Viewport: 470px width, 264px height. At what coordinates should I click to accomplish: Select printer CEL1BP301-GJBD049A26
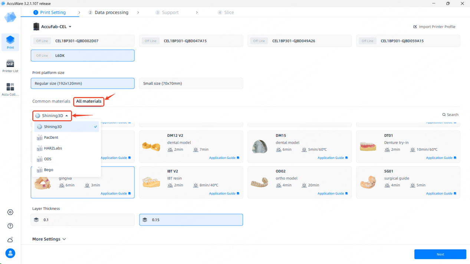coord(300,41)
